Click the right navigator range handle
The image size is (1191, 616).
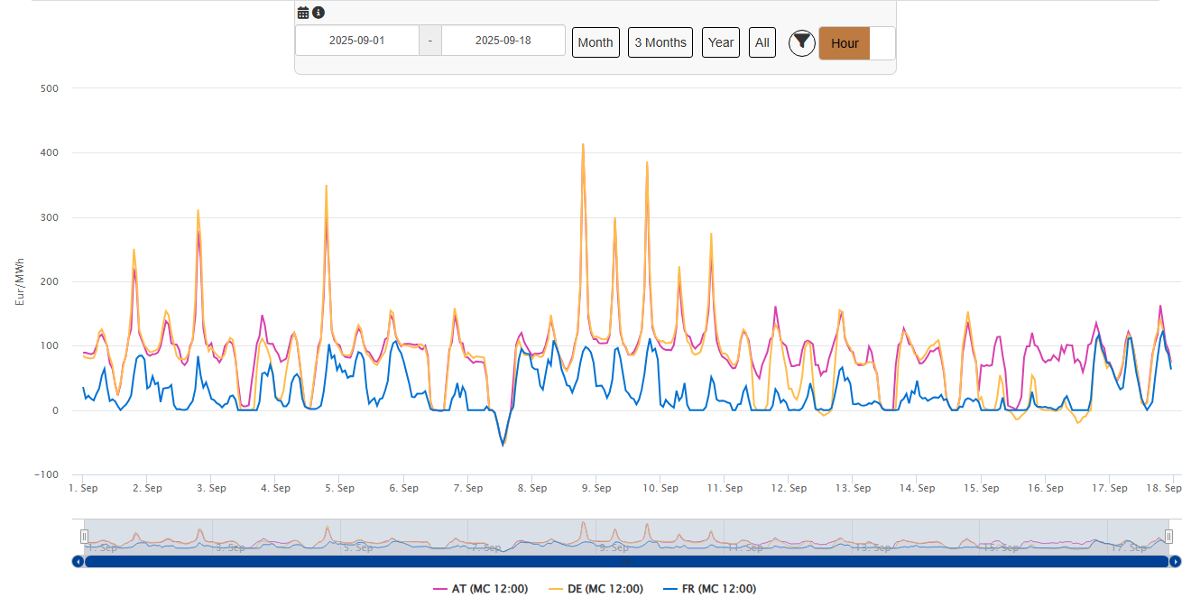click(1168, 537)
